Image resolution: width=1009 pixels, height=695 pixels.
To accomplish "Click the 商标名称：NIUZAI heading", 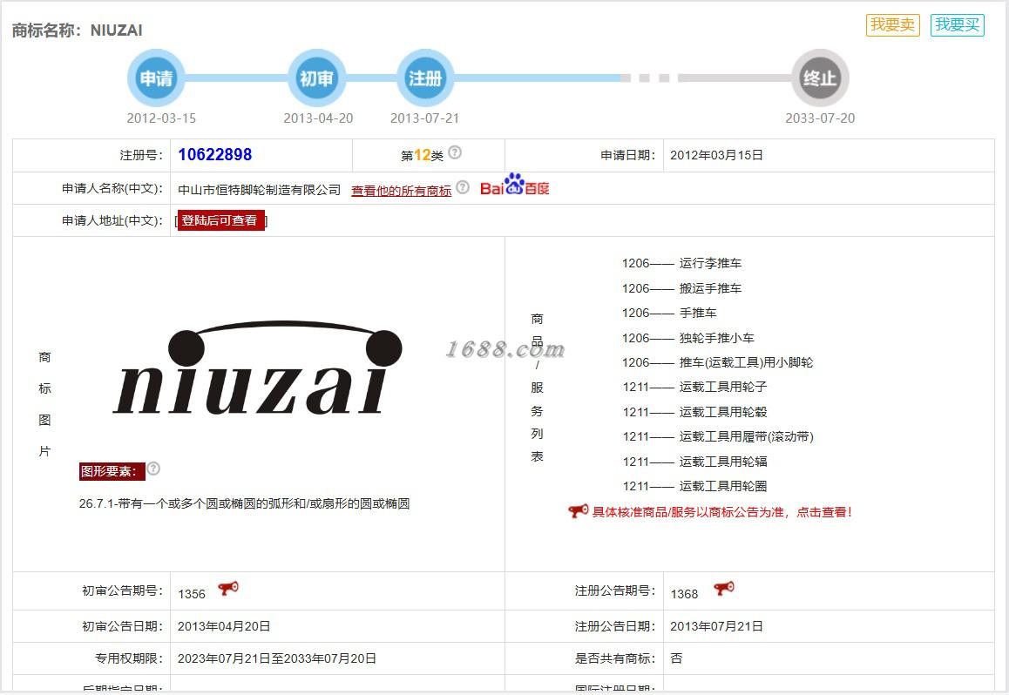I will point(78,30).
